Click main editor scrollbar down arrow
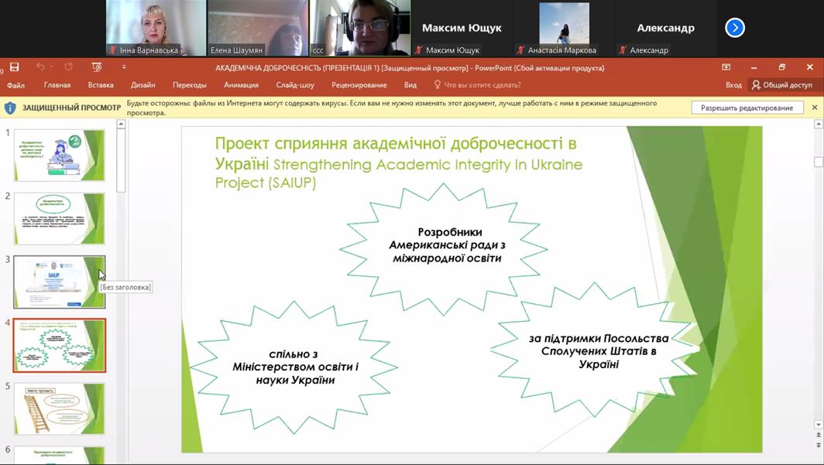The image size is (824, 465). (819, 424)
